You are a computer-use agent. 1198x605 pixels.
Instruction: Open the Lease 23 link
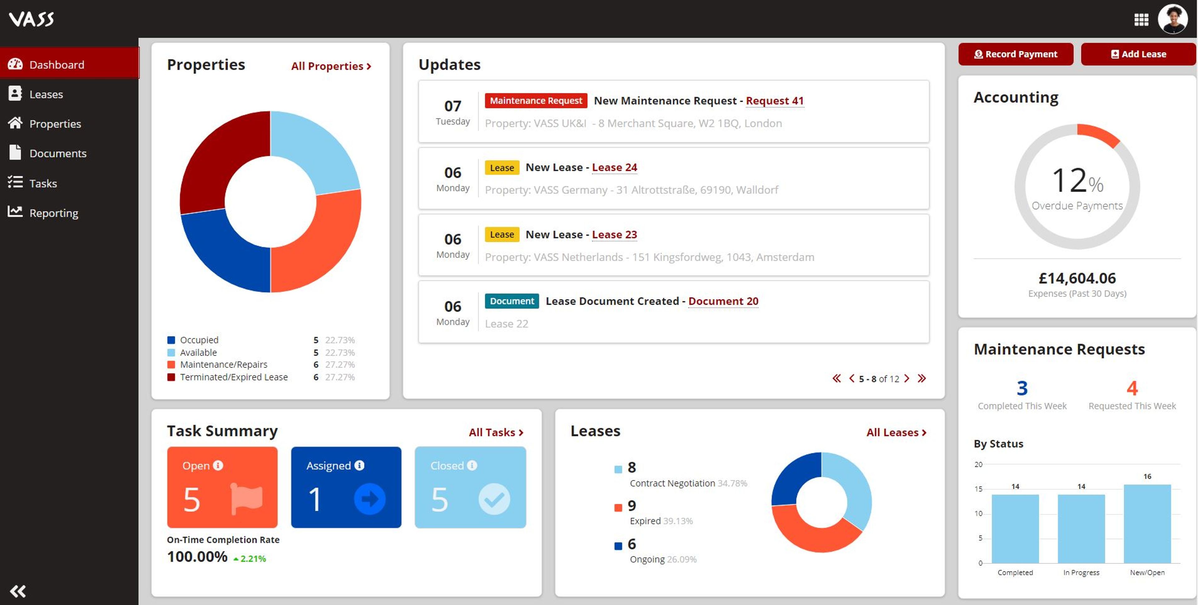(x=614, y=235)
